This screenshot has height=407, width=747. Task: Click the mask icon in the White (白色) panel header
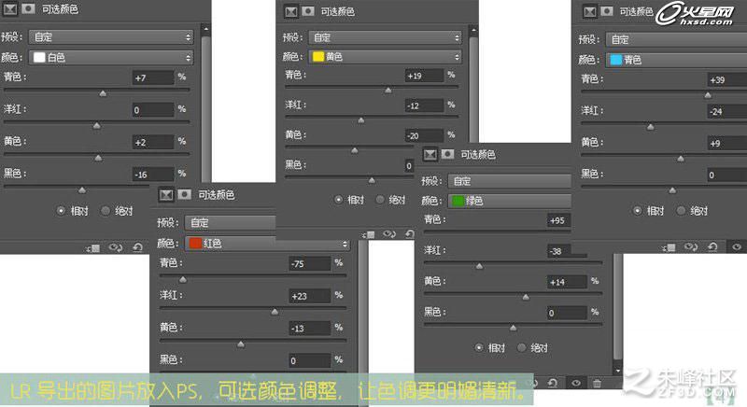(x=28, y=9)
